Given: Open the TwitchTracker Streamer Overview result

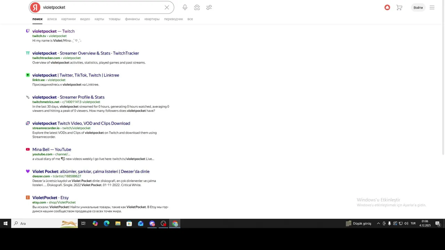Looking at the screenshot, I should (86, 53).
